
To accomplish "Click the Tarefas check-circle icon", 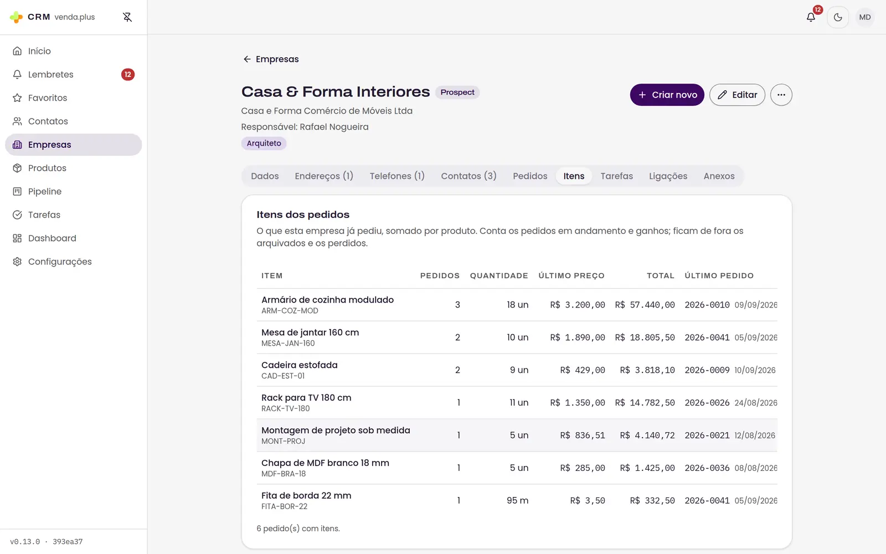I will [17, 214].
